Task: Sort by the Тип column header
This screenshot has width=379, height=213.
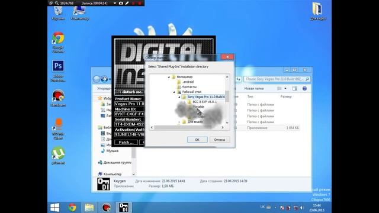Action: (x=250, y=96)
